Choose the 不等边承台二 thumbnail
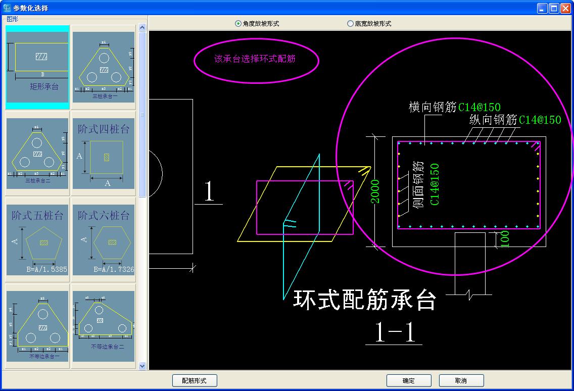Image resolution: width=574 pixels, height=391 pixels. 104,326
